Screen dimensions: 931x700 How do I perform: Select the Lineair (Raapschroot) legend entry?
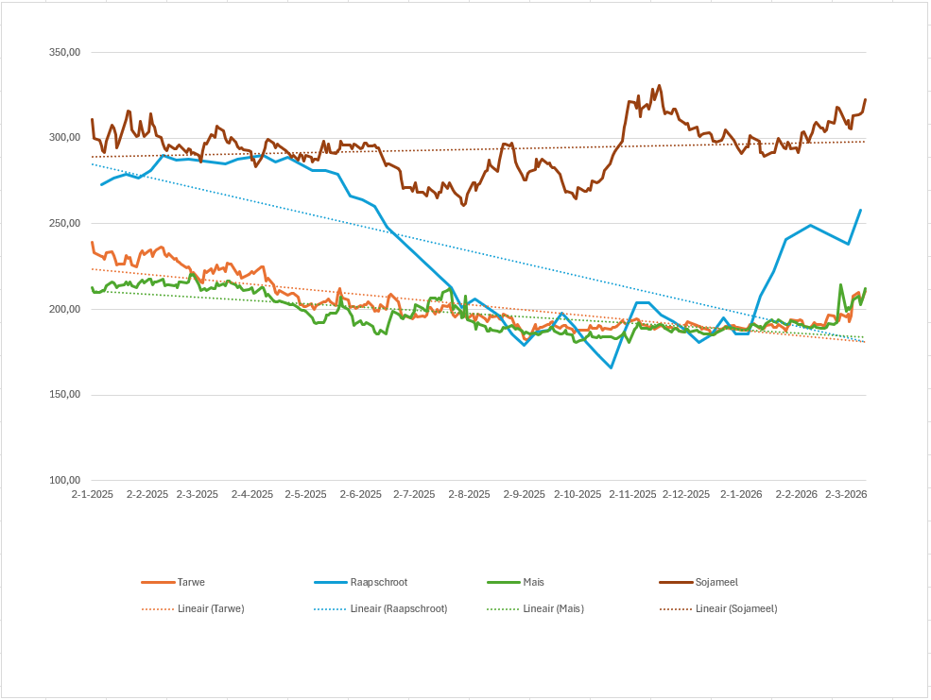pyautogui.click(x=398, y=609)
